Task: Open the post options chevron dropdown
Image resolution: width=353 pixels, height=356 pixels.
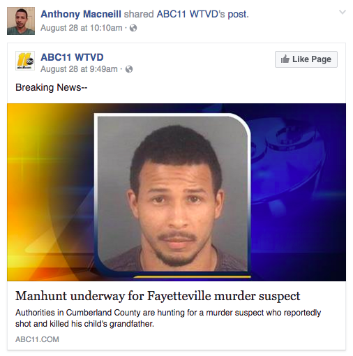Action: click(343, 12)
